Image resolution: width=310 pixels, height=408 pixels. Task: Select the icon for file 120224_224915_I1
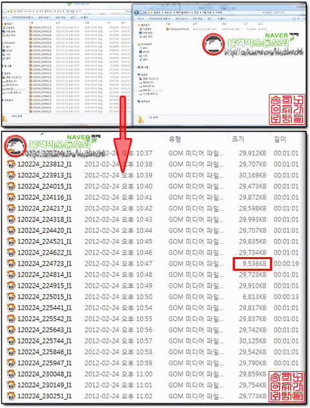coord(11,286)
